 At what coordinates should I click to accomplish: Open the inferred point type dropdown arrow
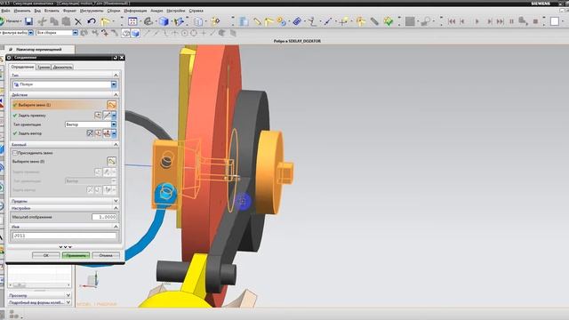tap(114, 116)
